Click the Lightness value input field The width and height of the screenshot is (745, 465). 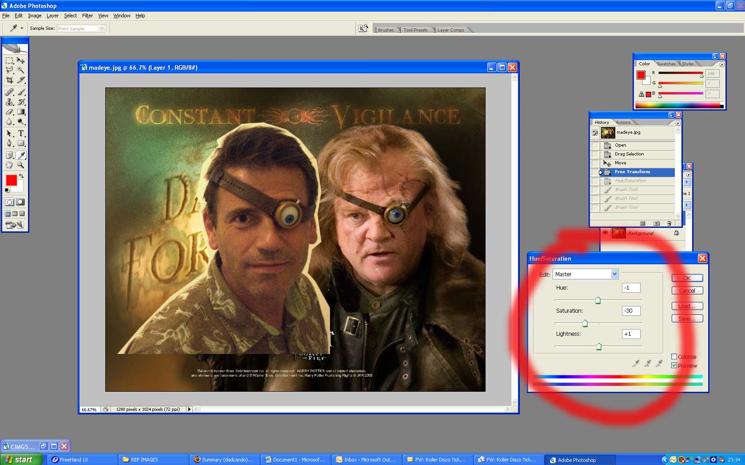click(x=631, y=334)
